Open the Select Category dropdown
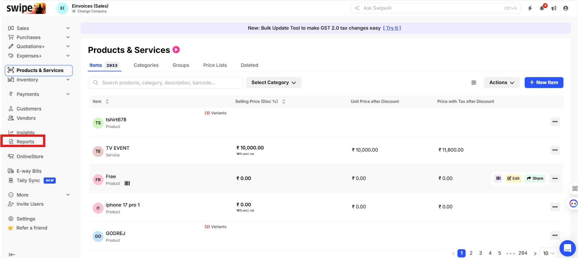Viewport: 578px width, 258px height. click(274, 83)
